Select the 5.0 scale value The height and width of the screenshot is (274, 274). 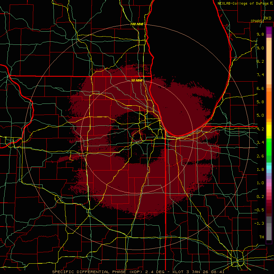tap(260, 115)
